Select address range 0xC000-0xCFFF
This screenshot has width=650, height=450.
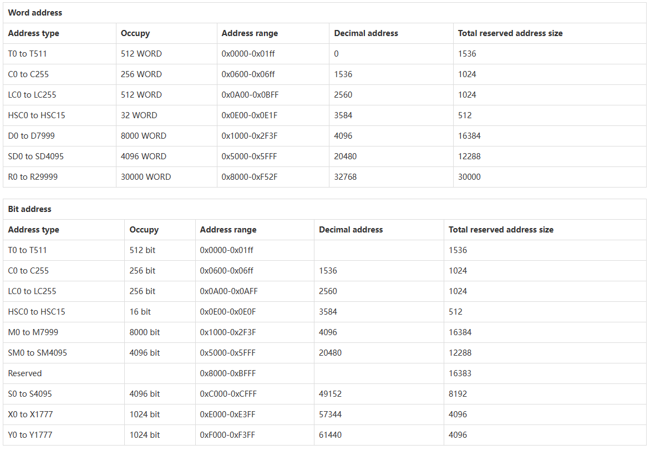click(x=228, y=394)
